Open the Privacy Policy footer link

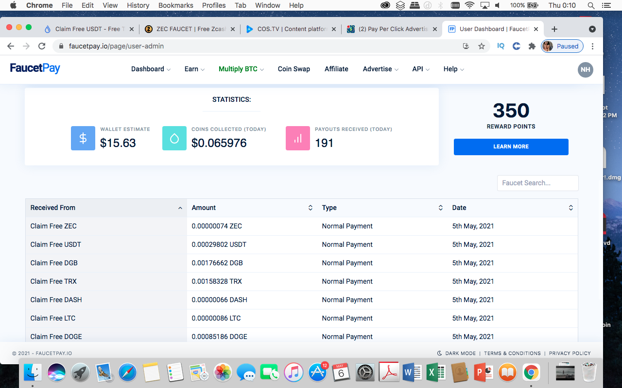(570, 353)
